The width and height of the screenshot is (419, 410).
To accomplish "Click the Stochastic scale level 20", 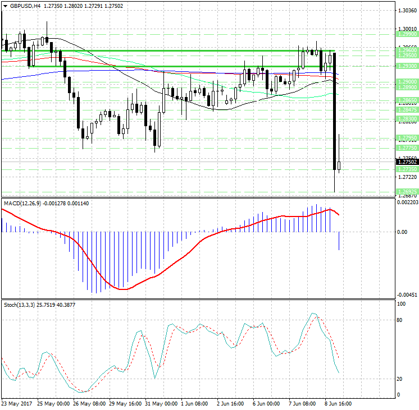I will click(399, 379).
